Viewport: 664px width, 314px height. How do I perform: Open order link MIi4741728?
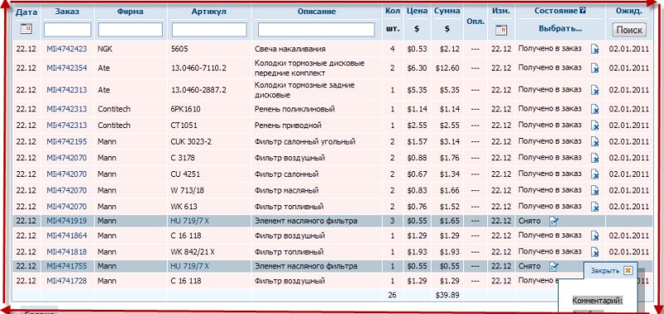coord(66,281)
